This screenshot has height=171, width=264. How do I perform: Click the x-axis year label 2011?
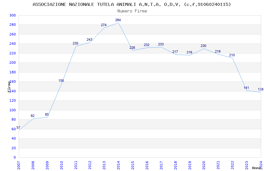(x=76, y=165)
